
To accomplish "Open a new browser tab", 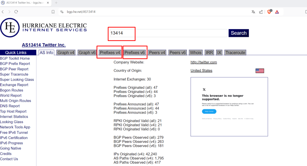I will coord(56,3).
